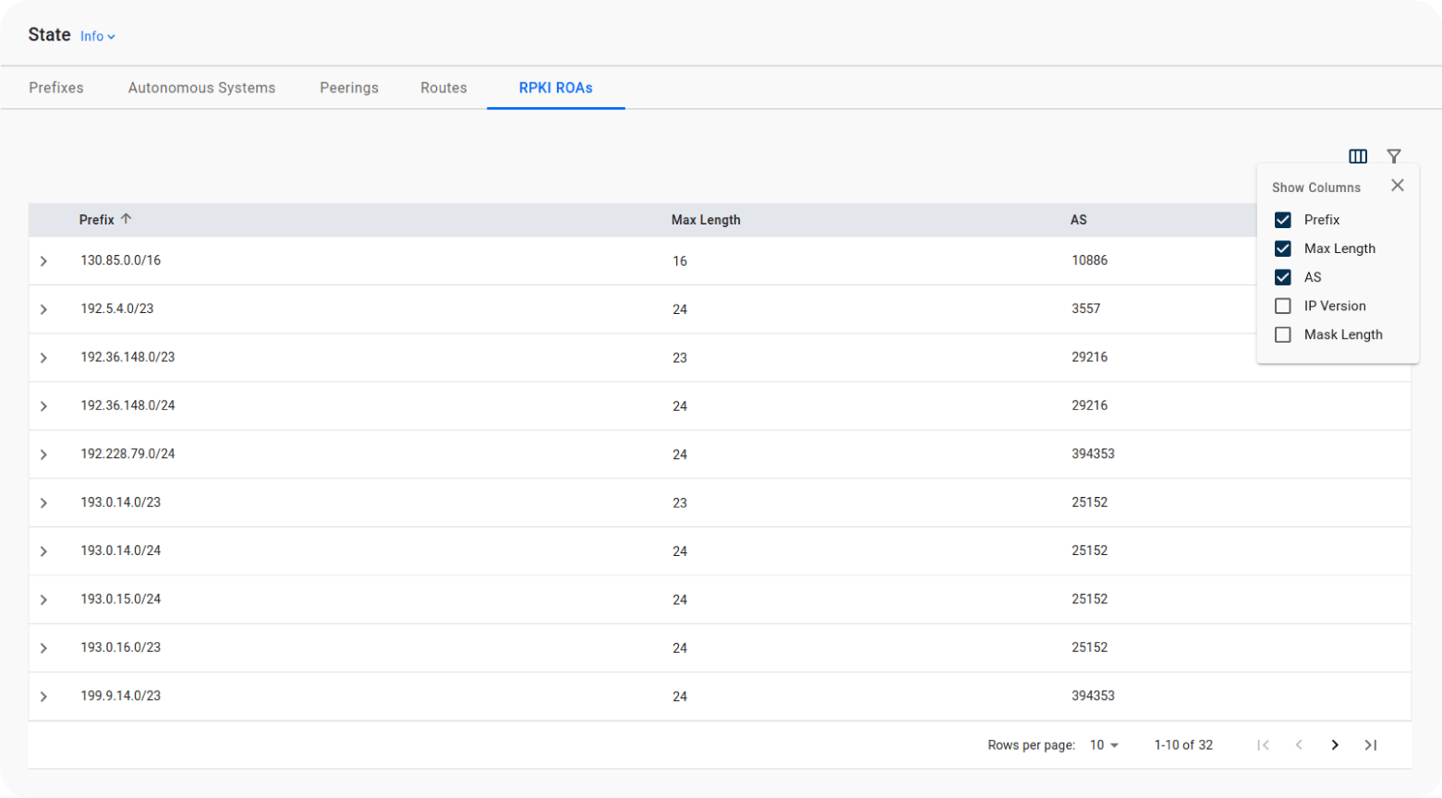Expand the 192.228.79.0/24 row

pos(43,454)
